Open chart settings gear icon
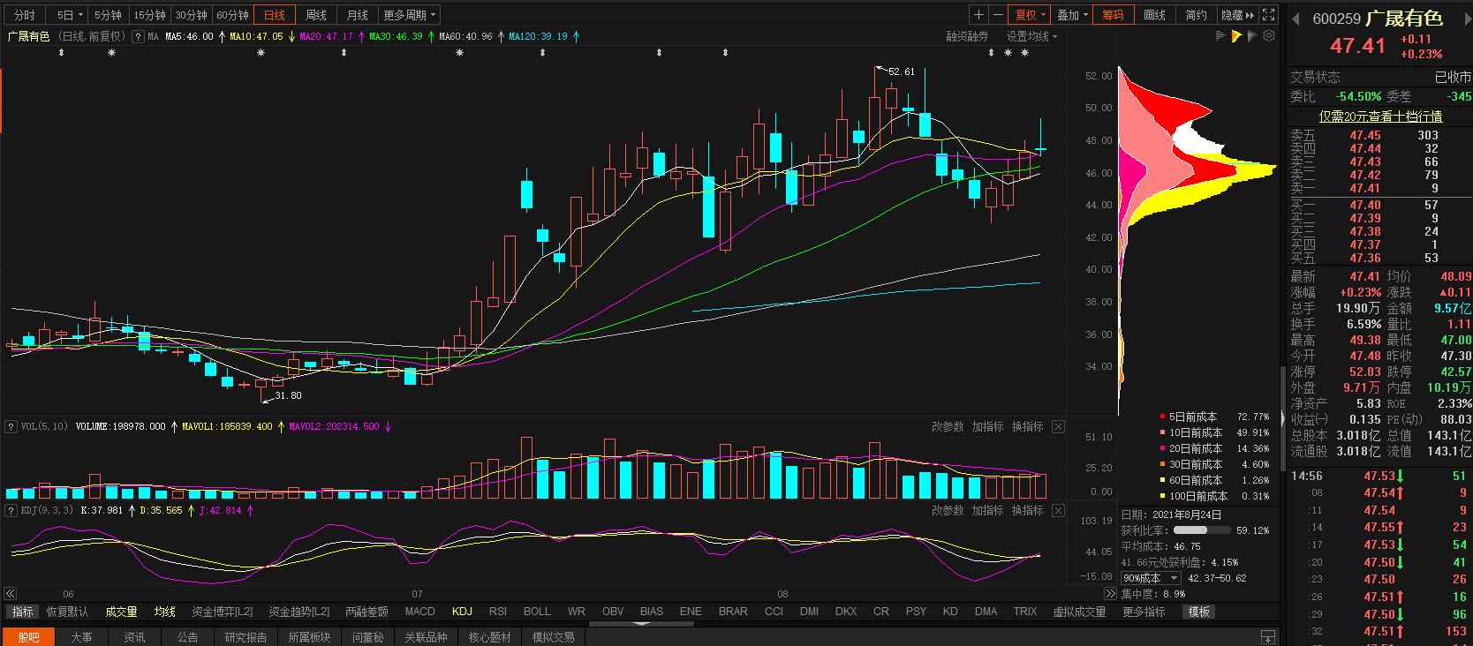The image size is (1473, 646). pyautogui.click(x=1269, y=36)
